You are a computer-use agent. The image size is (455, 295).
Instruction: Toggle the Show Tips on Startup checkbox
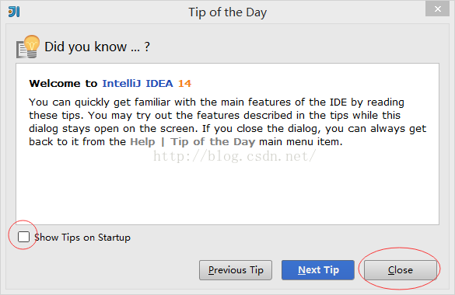pos(23,237)
